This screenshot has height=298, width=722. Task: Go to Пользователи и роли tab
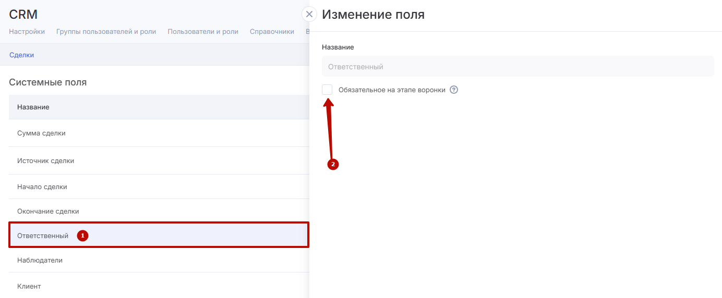(x=203, y=31)
